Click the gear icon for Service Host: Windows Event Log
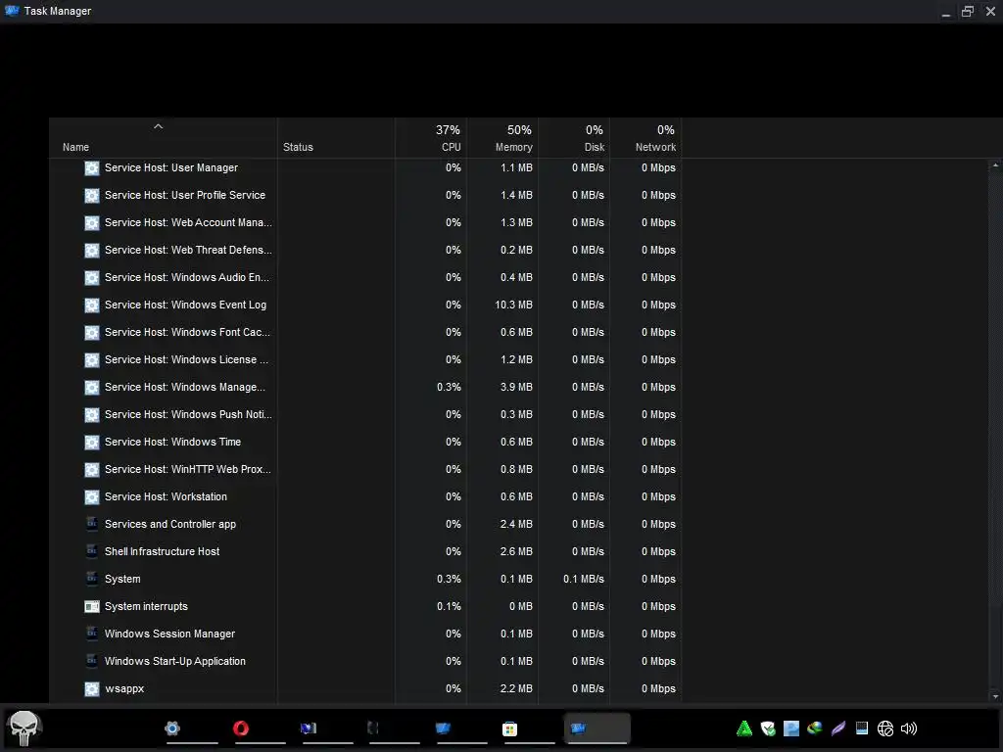Viewport: 1003px width, 752px height. [x=92, y=305]
